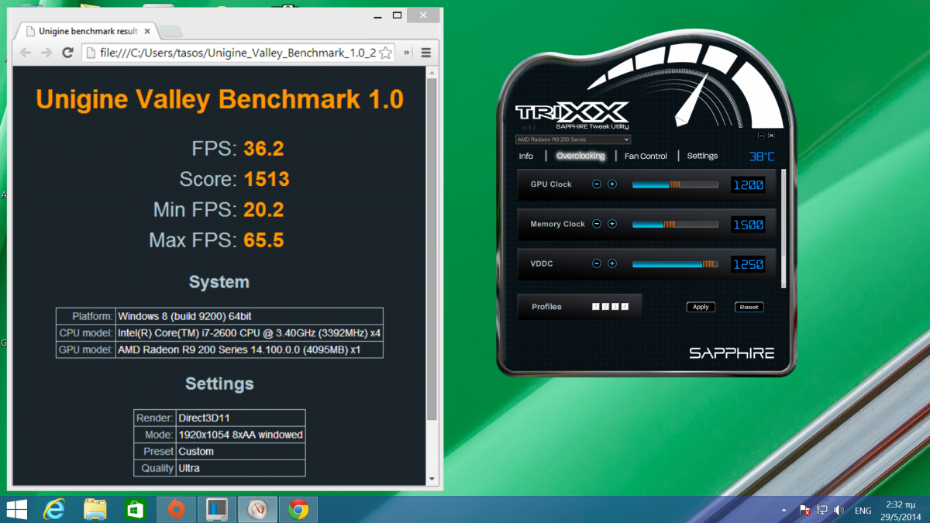Screen dimensions: 930x523
Task: Switch to the Overclocking tab in TriXX
Action: (580, 156)
